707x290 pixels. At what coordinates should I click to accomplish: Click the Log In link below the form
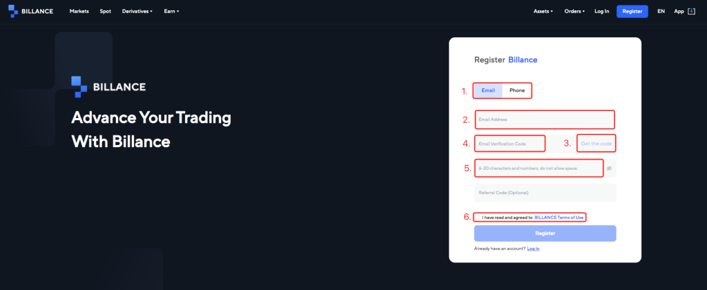click(x=533, y=249)
